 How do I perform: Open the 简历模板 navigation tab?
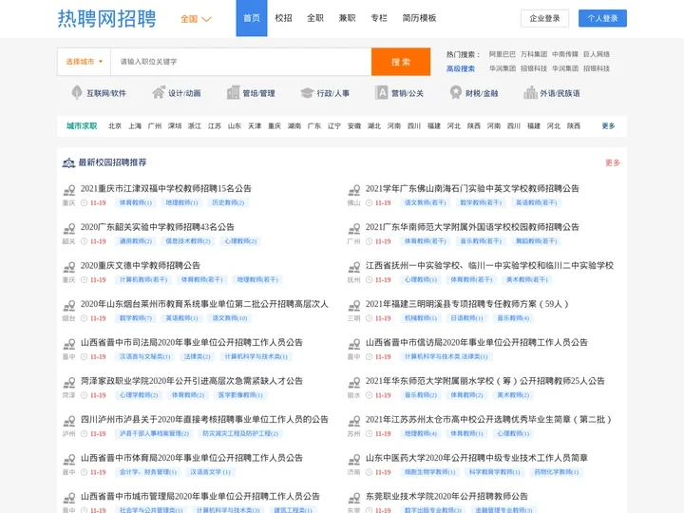pyautogui.click(x=419, y=18)
